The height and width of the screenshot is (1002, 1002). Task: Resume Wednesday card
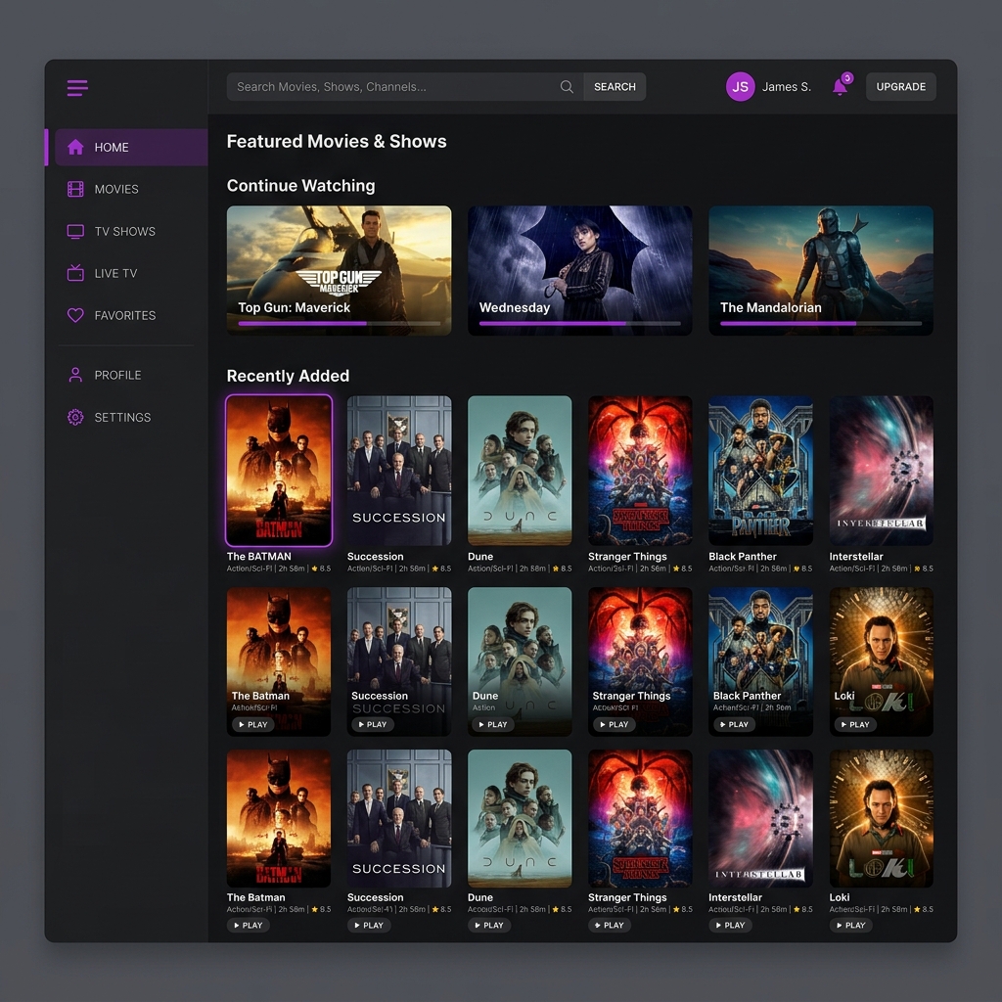coord(579,270)
